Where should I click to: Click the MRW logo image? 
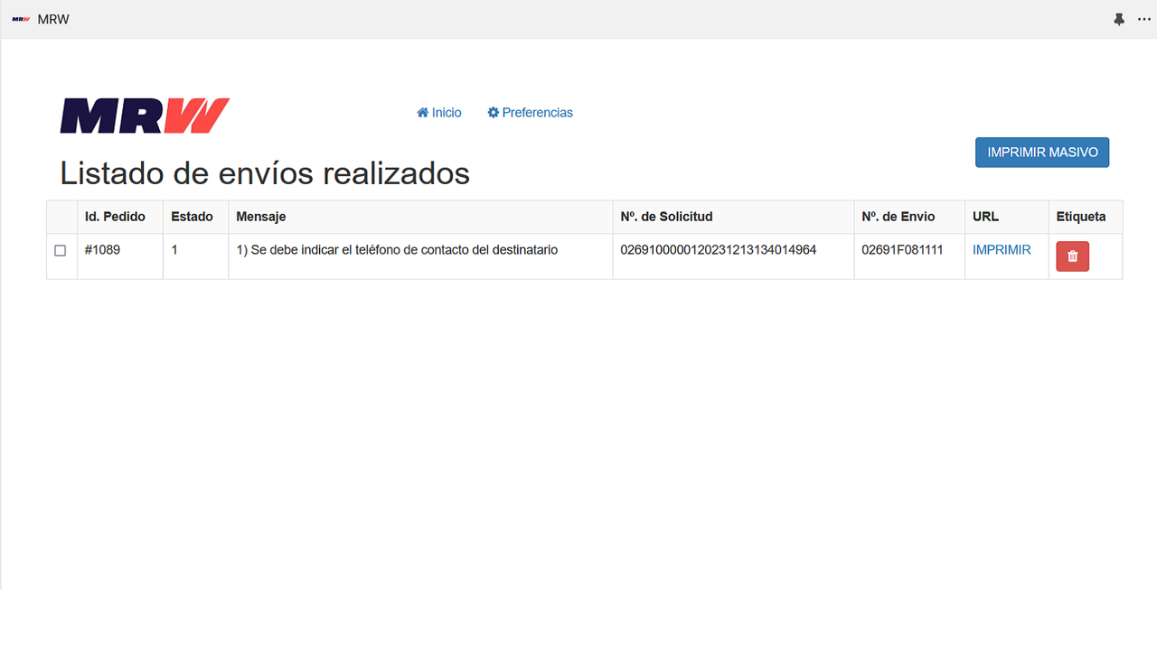coord(145,116)
